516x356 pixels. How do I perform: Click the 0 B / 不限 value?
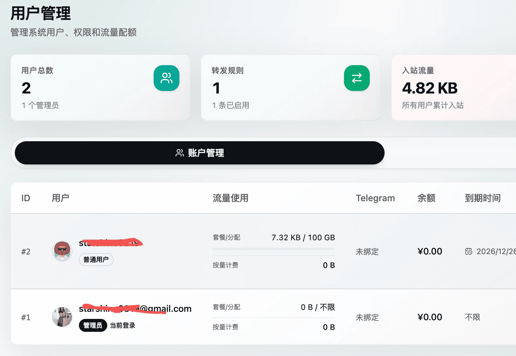click(x=318, y=307)
